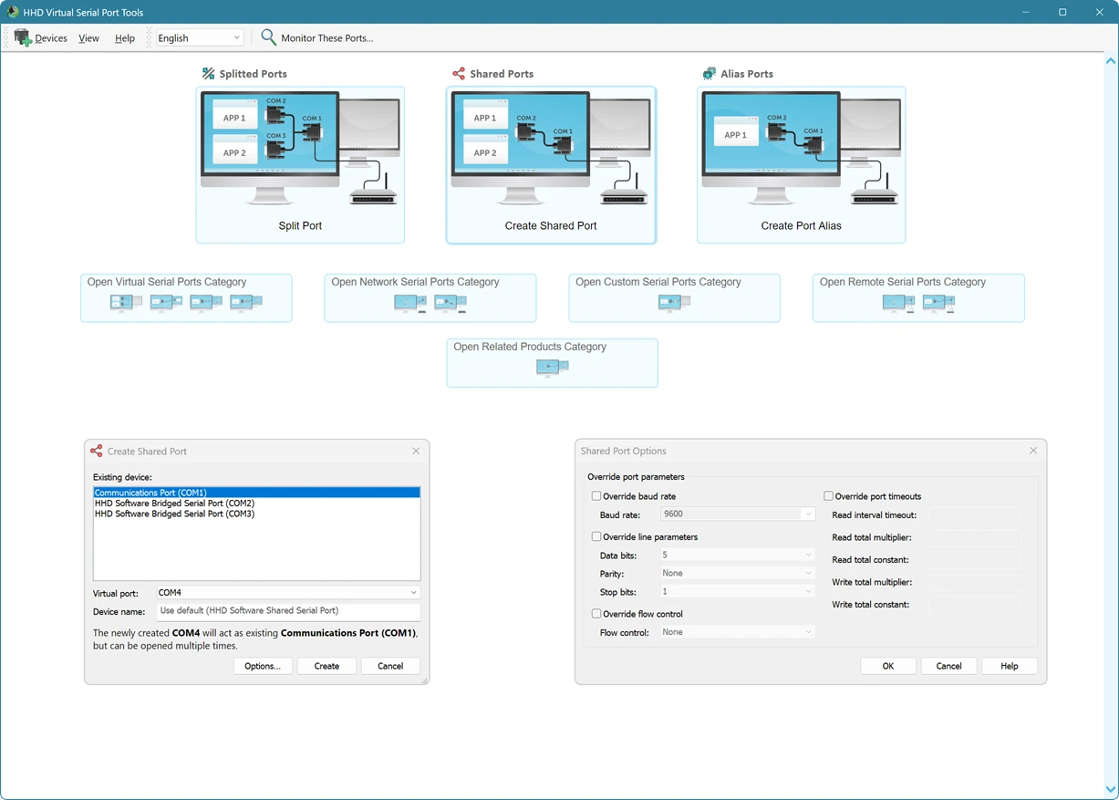Click the Devices toolbar icon
This screenshot has width=1119, height=800.
pyautogui.click(x=24, y=37)
